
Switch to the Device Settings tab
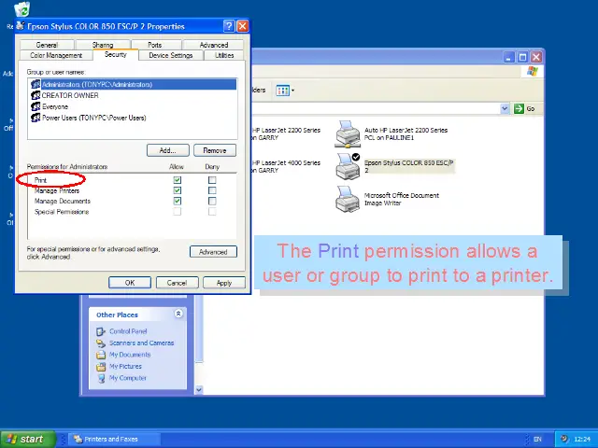pyautogui.click(x=170, y=55)
